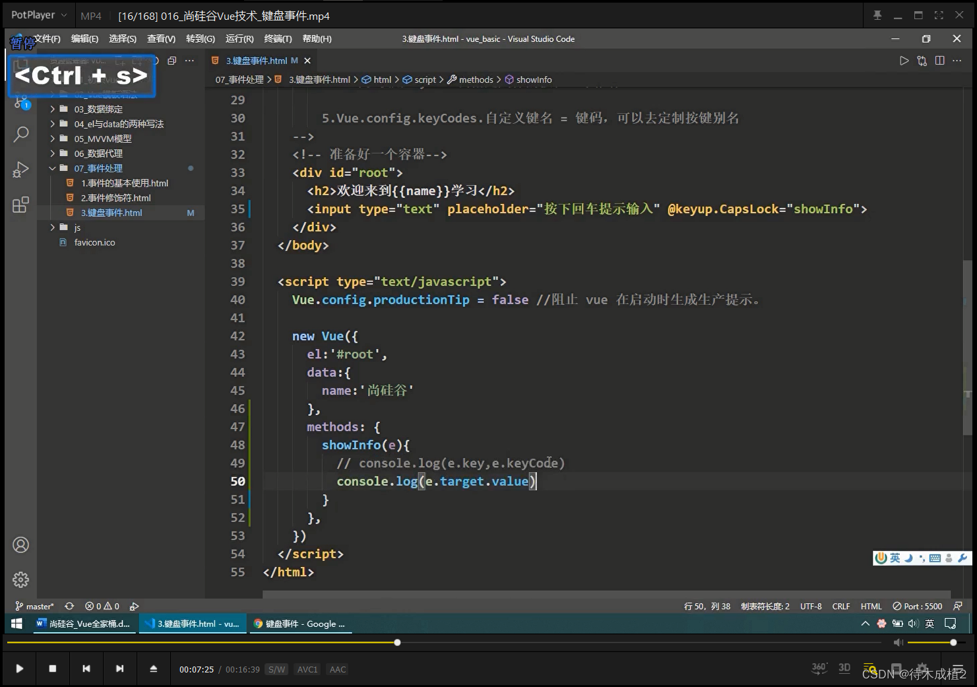The width and height of the screenshot is (977, 687).
Task: Open the Search view in activity bar
Action: (21, 135)
